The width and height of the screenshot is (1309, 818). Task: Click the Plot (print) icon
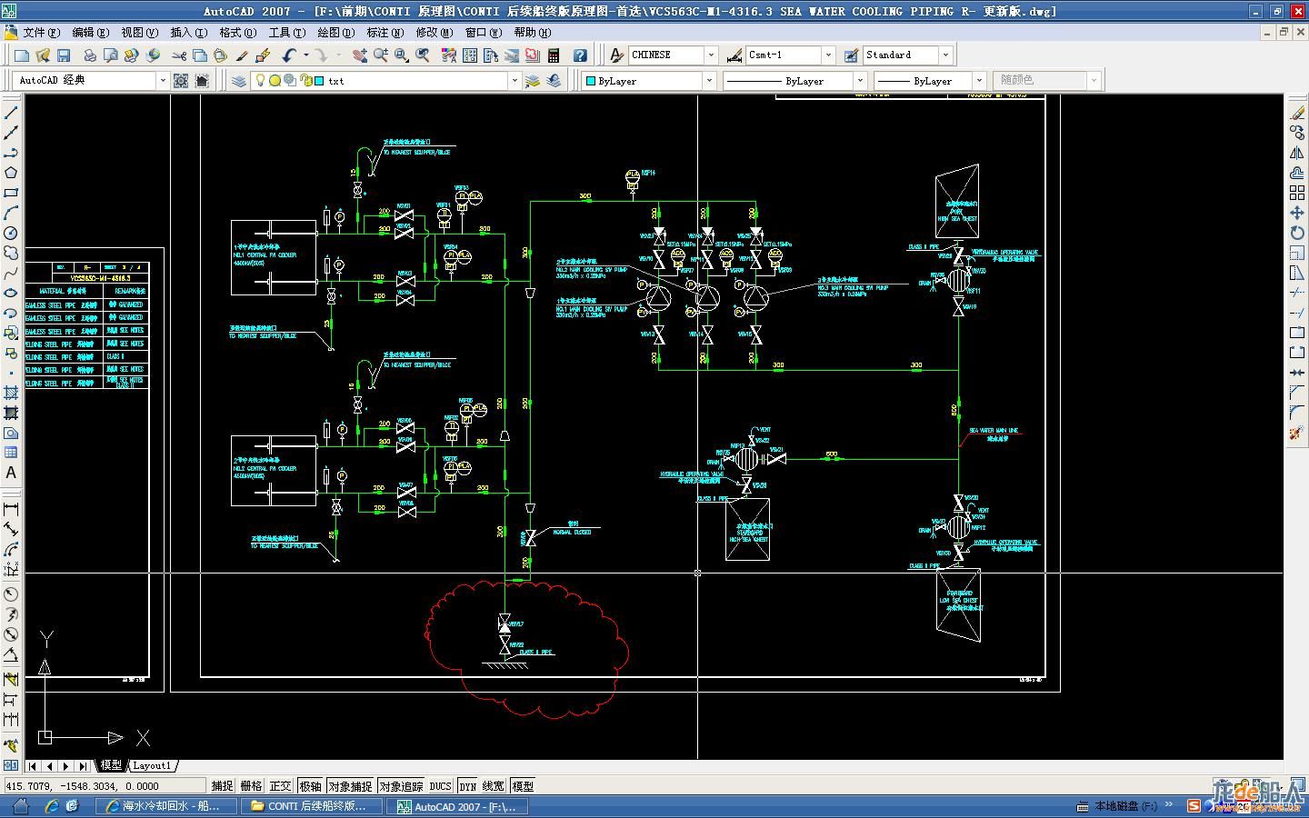pos(90,55)
